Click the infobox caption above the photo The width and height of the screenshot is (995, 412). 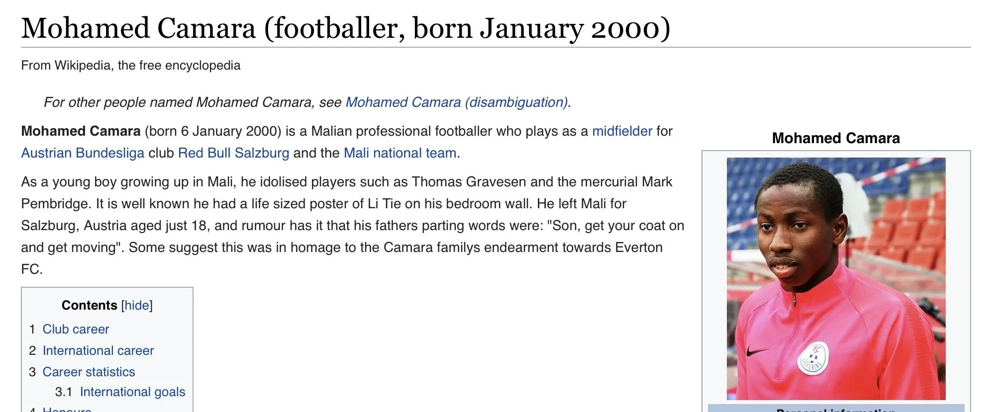coord(836,138)
